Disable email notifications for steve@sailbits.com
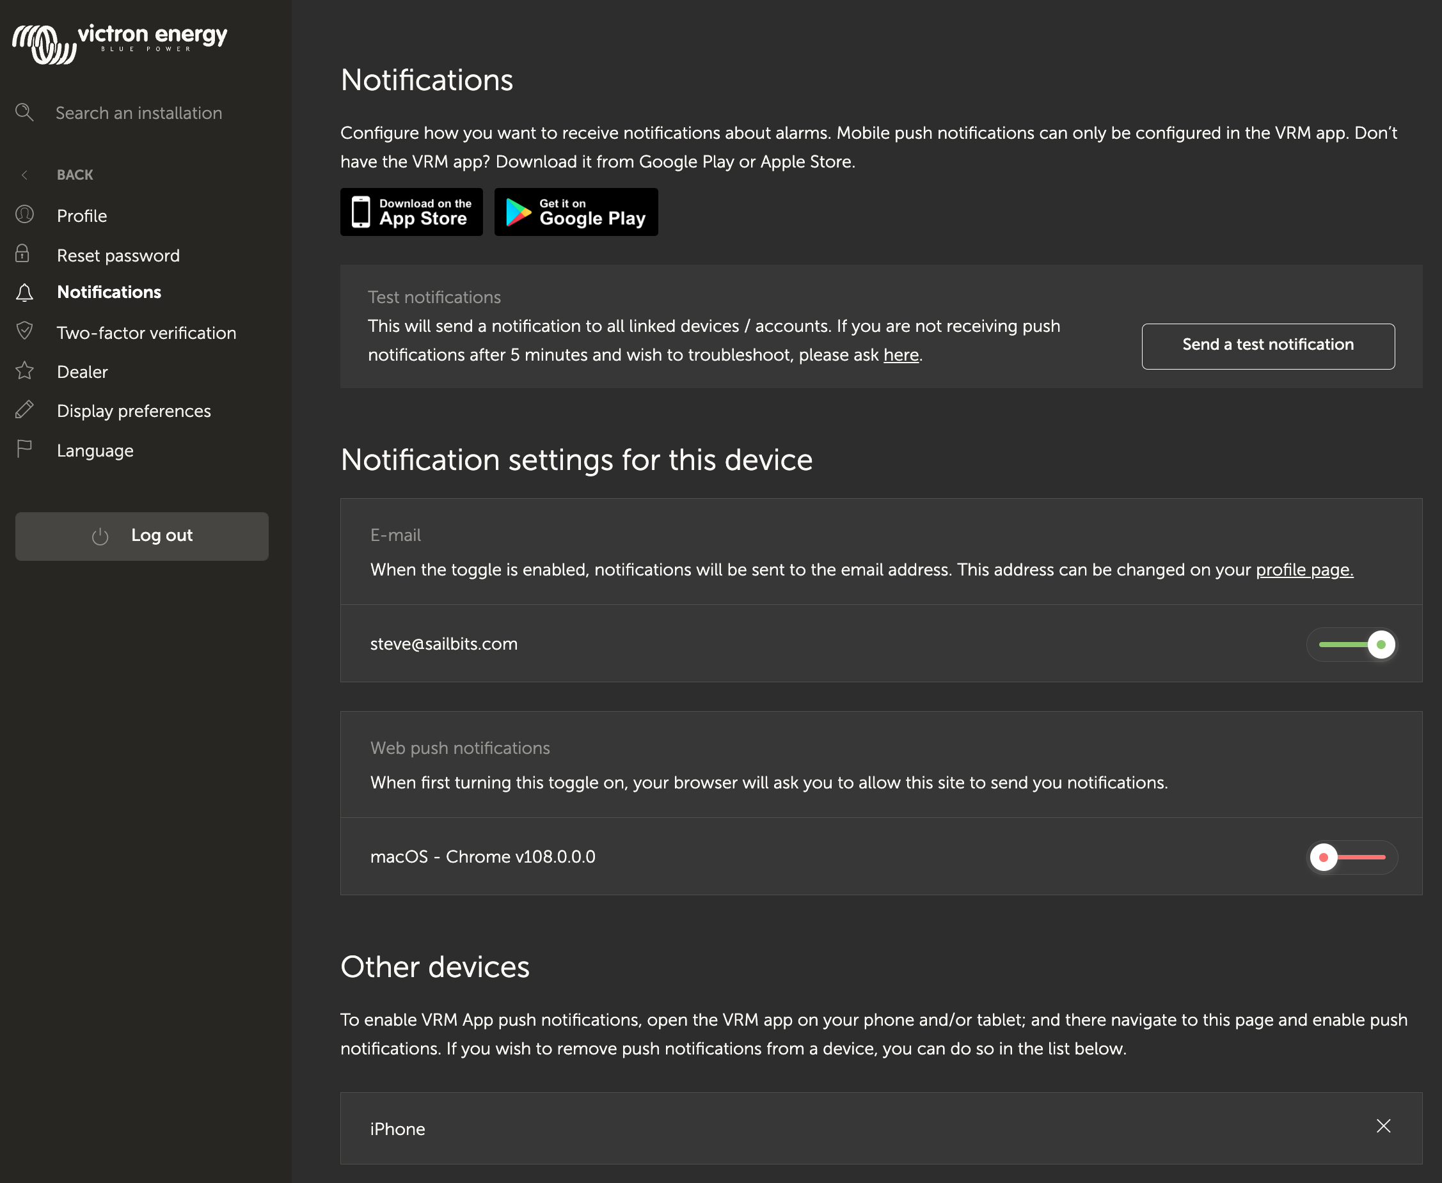The image size is (1442, 1183). [1352, 644]
